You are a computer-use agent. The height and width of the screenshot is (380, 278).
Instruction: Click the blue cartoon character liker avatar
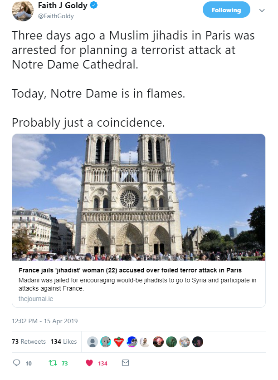[x=132, y=342]
